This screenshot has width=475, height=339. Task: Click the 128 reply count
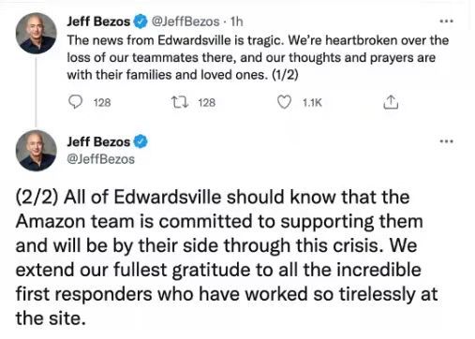(x=102, y=102)
